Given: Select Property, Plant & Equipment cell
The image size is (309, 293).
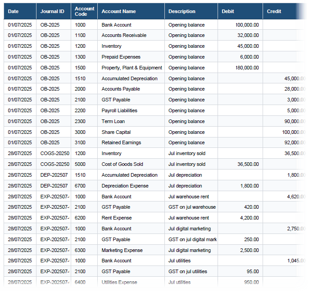Looking at the screenshot, I should (x=132, y=68).
